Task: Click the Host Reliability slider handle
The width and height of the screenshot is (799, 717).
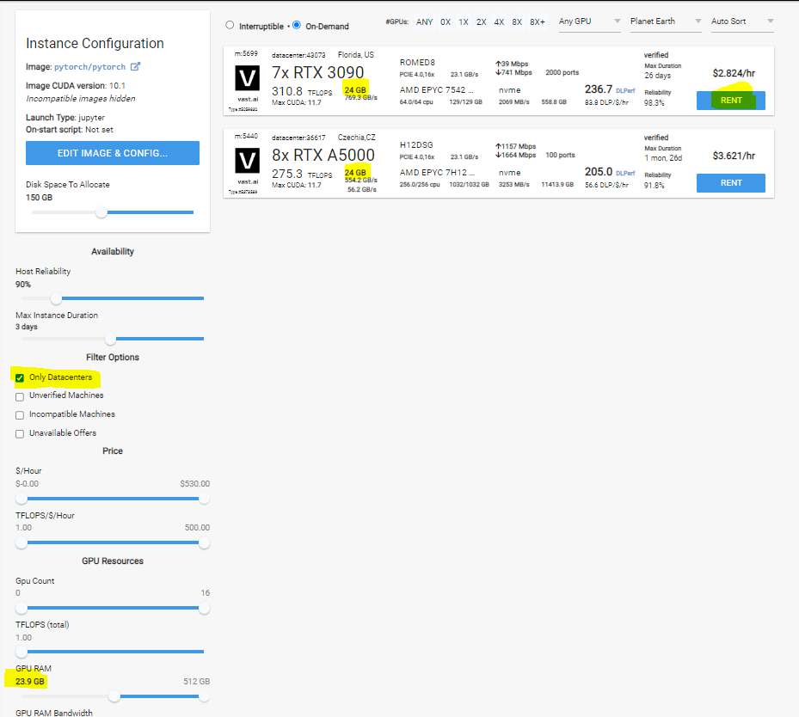Action: (56, 298)
